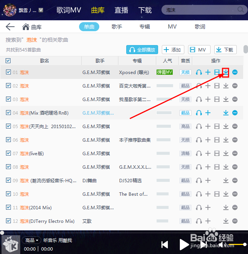This screenshot has height=254, width=248.
Task: Uncheck song 03 泡沫 checkbox
Action: 8,99
